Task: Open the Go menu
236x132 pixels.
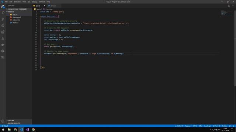Action: click(x=29, y=2)
